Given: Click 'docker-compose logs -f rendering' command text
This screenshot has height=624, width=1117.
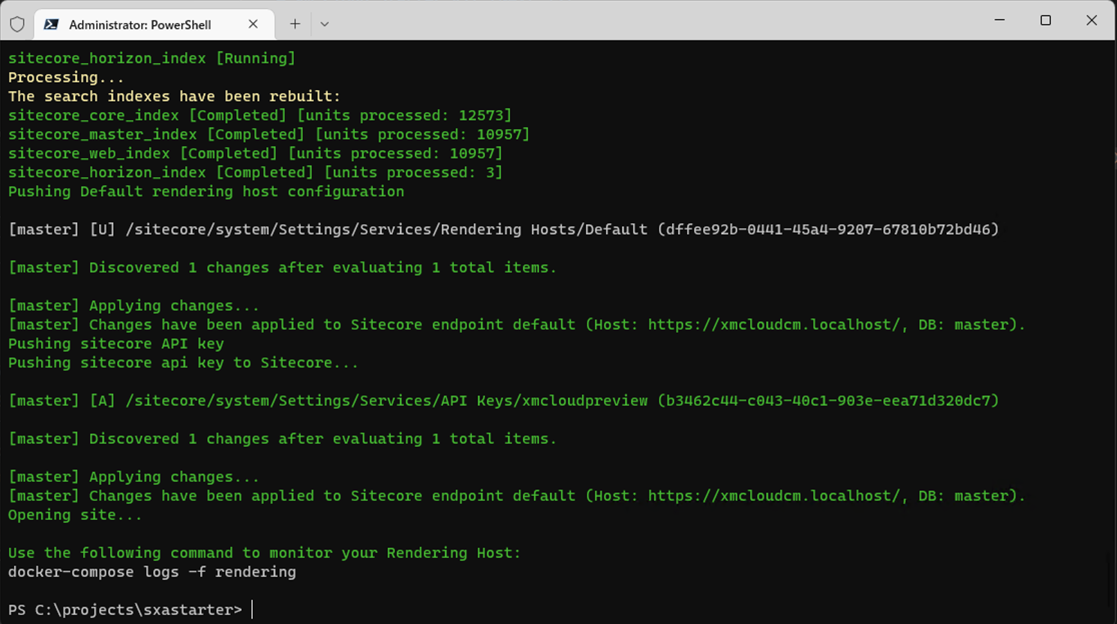Looking at the screenshot, I should pyautogui.click(x=152, y=572).
